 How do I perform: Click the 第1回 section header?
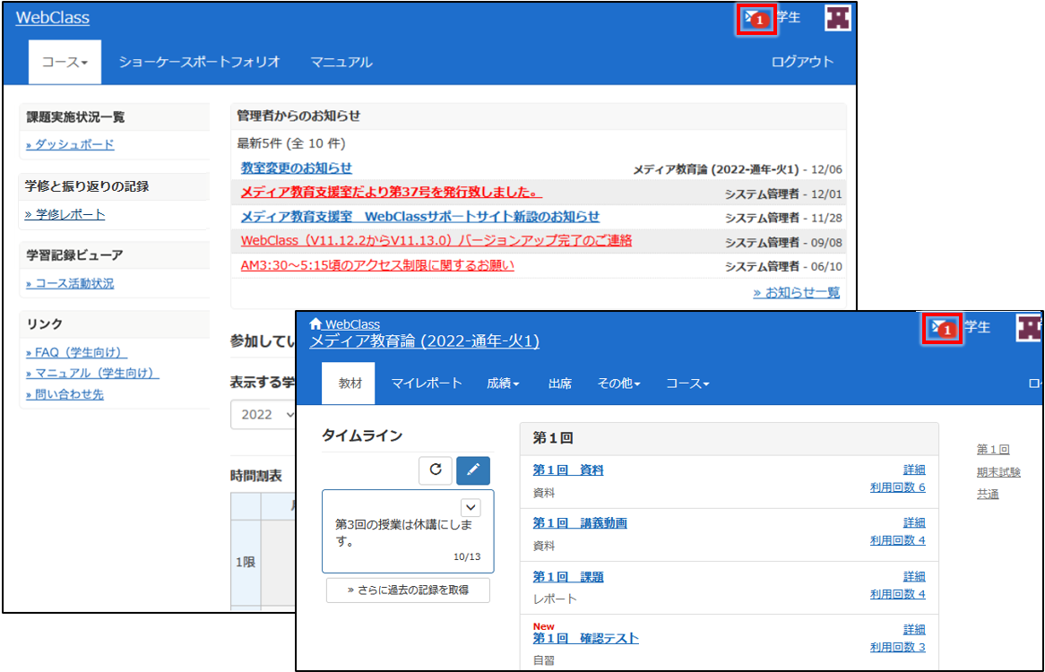click(730, 438)
